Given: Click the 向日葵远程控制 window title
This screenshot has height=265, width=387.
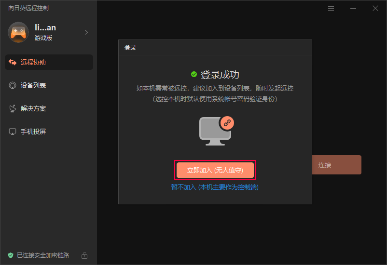Looking at the screenshot, I should click(28, 8).
